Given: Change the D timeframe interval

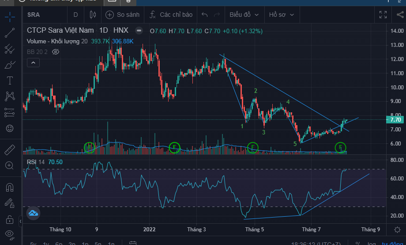Looking at the screenshot, I should [x=75, y=15].
